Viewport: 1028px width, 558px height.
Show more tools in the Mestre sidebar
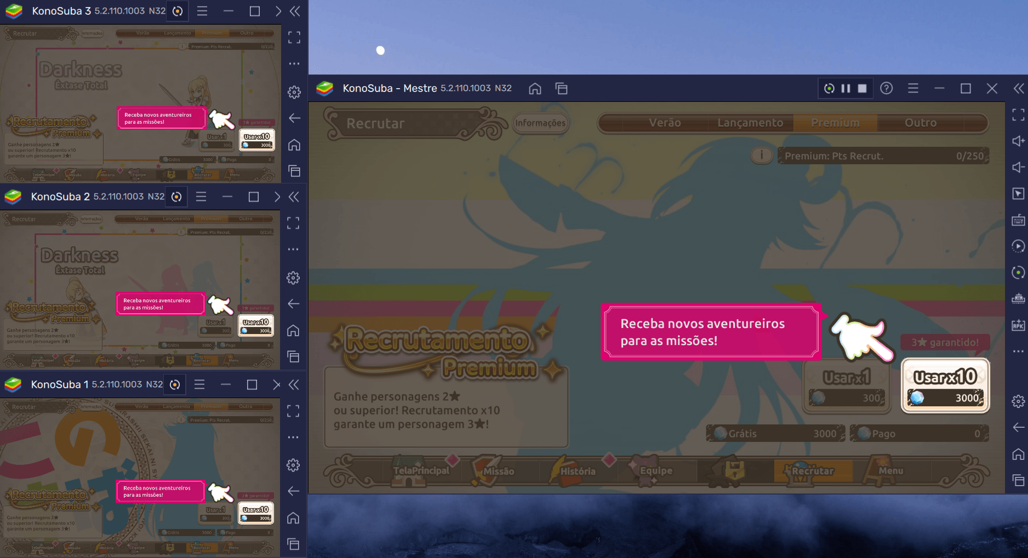[1018, 352]
